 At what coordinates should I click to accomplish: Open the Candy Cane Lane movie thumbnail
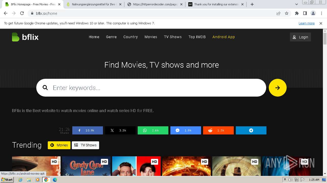click(86, 166)
